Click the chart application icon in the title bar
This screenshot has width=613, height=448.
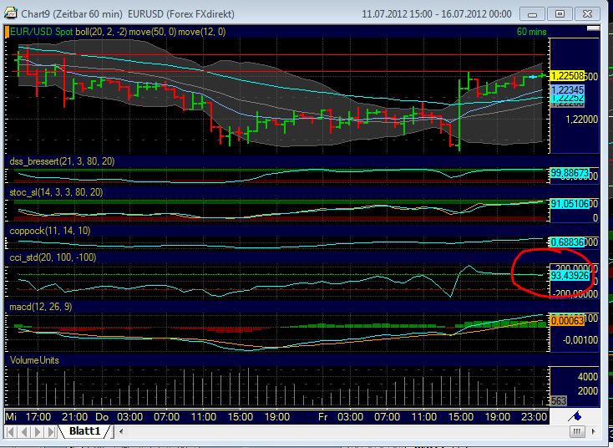pyautogui.click(x=11, y=13)
